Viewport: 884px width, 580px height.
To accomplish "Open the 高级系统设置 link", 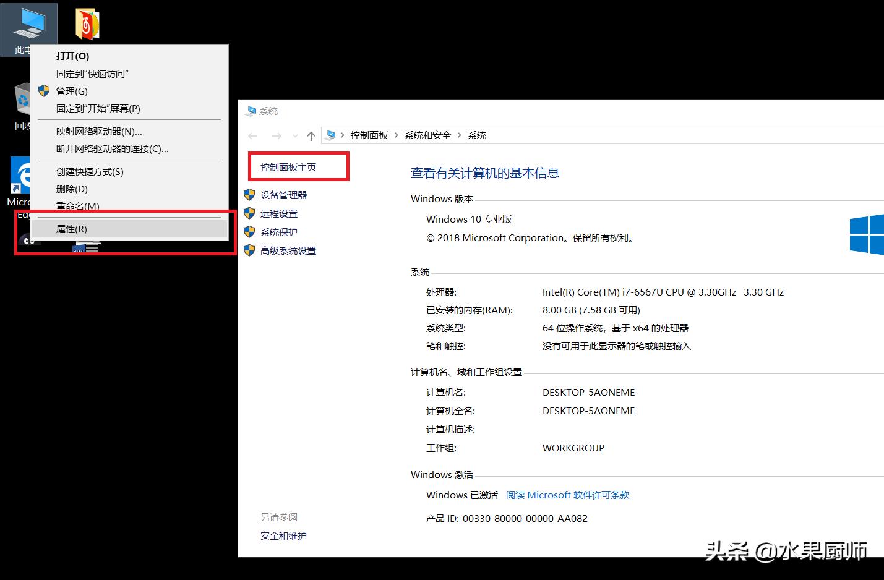I will [288, 250].
